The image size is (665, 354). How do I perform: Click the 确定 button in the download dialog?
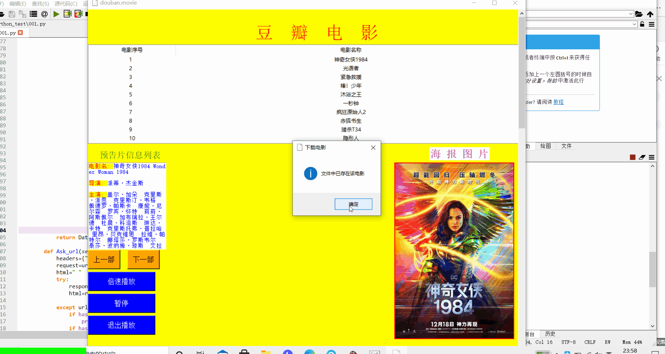(353, 204)
